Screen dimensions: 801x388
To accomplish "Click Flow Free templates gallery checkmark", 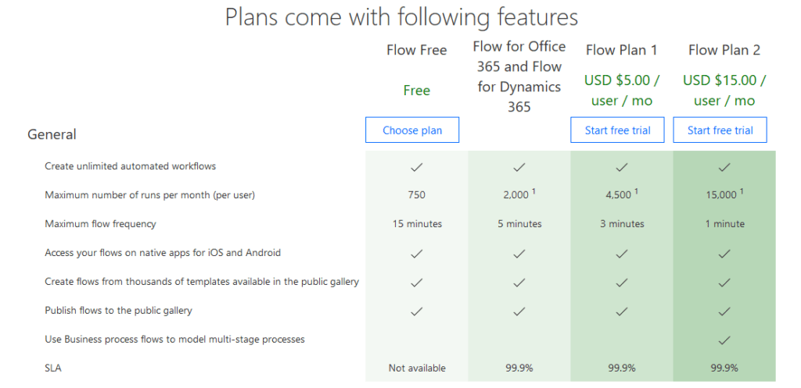I will click(x=417, y=282).
